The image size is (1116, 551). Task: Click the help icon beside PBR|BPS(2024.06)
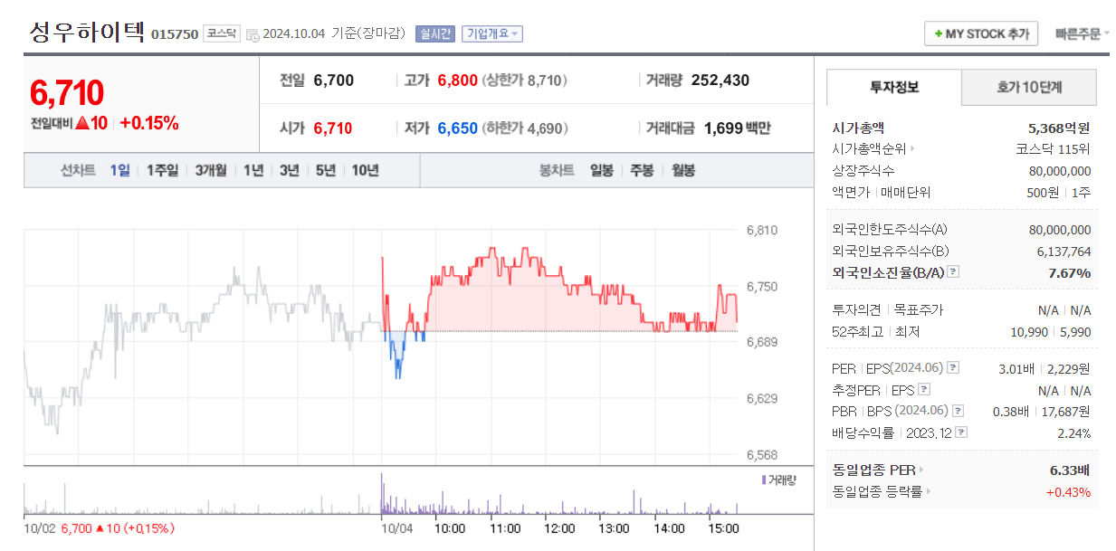[x=957, y=410]
